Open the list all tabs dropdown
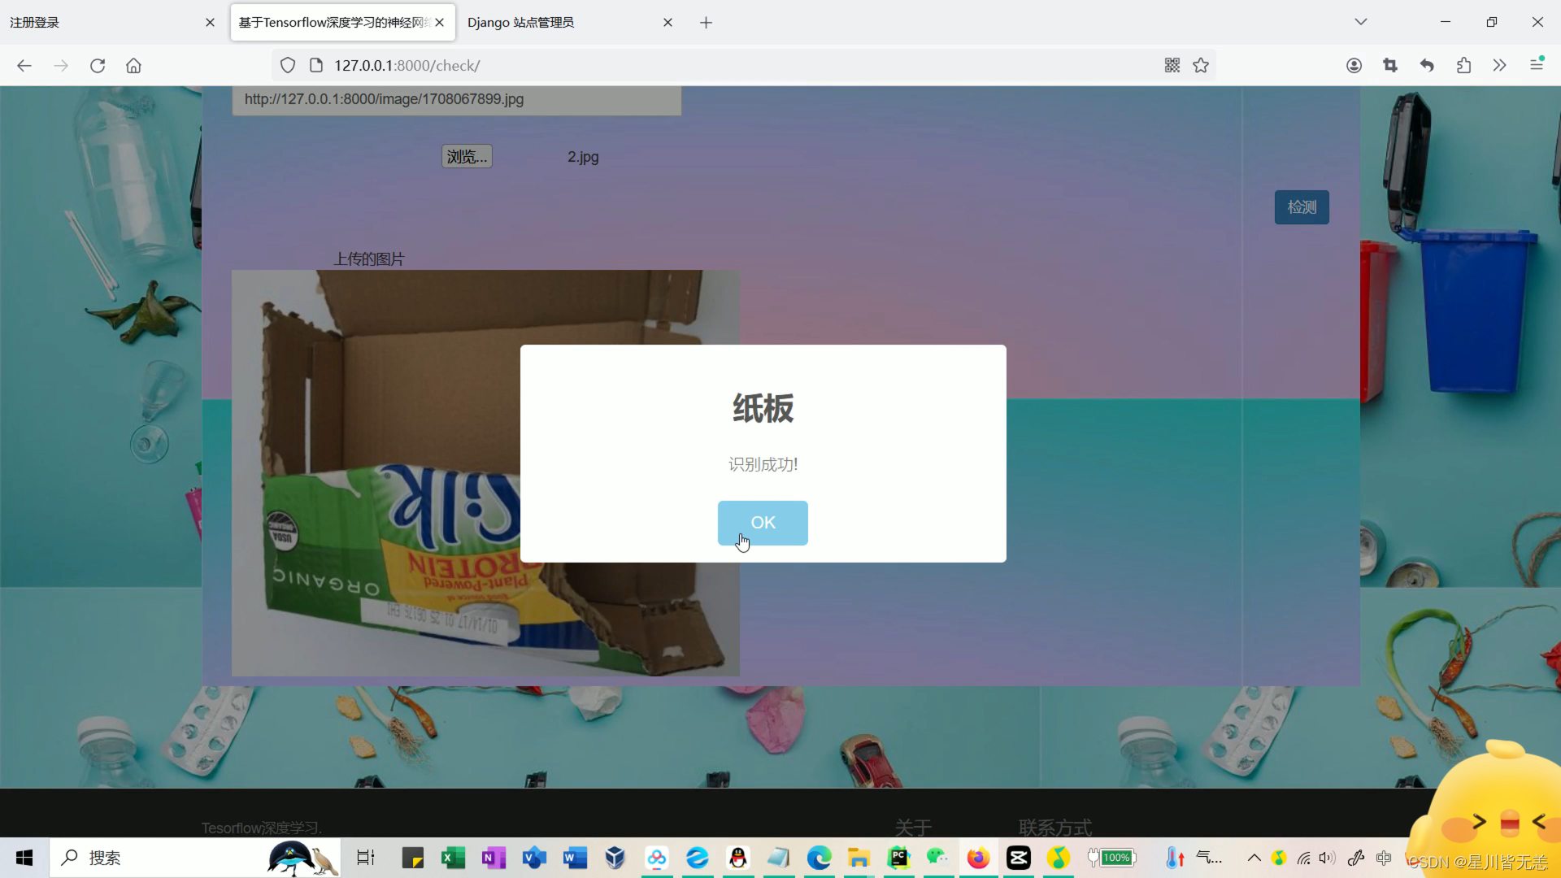This screenshot has width=1561, height=878. tap(1360, 22)
